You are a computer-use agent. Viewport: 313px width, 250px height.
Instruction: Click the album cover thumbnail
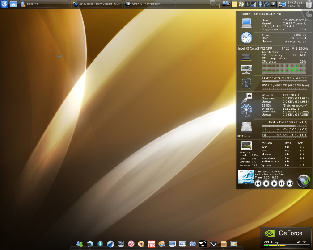tap(245, 176)
